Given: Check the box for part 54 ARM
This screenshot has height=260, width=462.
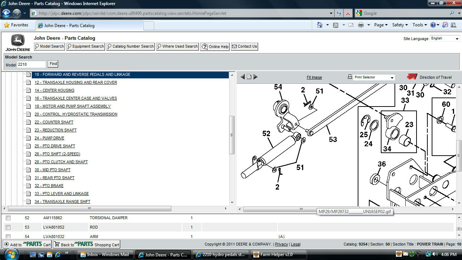Looking at the screenshot, I should click(8, 237).
